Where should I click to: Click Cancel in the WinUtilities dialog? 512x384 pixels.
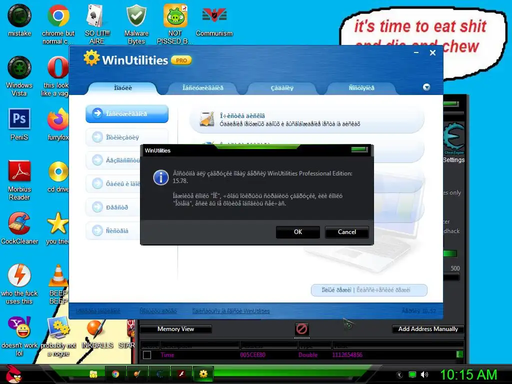point(347,232)
